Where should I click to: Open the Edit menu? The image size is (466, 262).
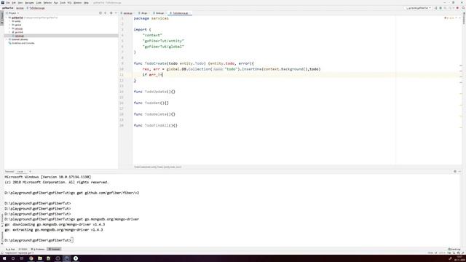[x=14, y=3]
